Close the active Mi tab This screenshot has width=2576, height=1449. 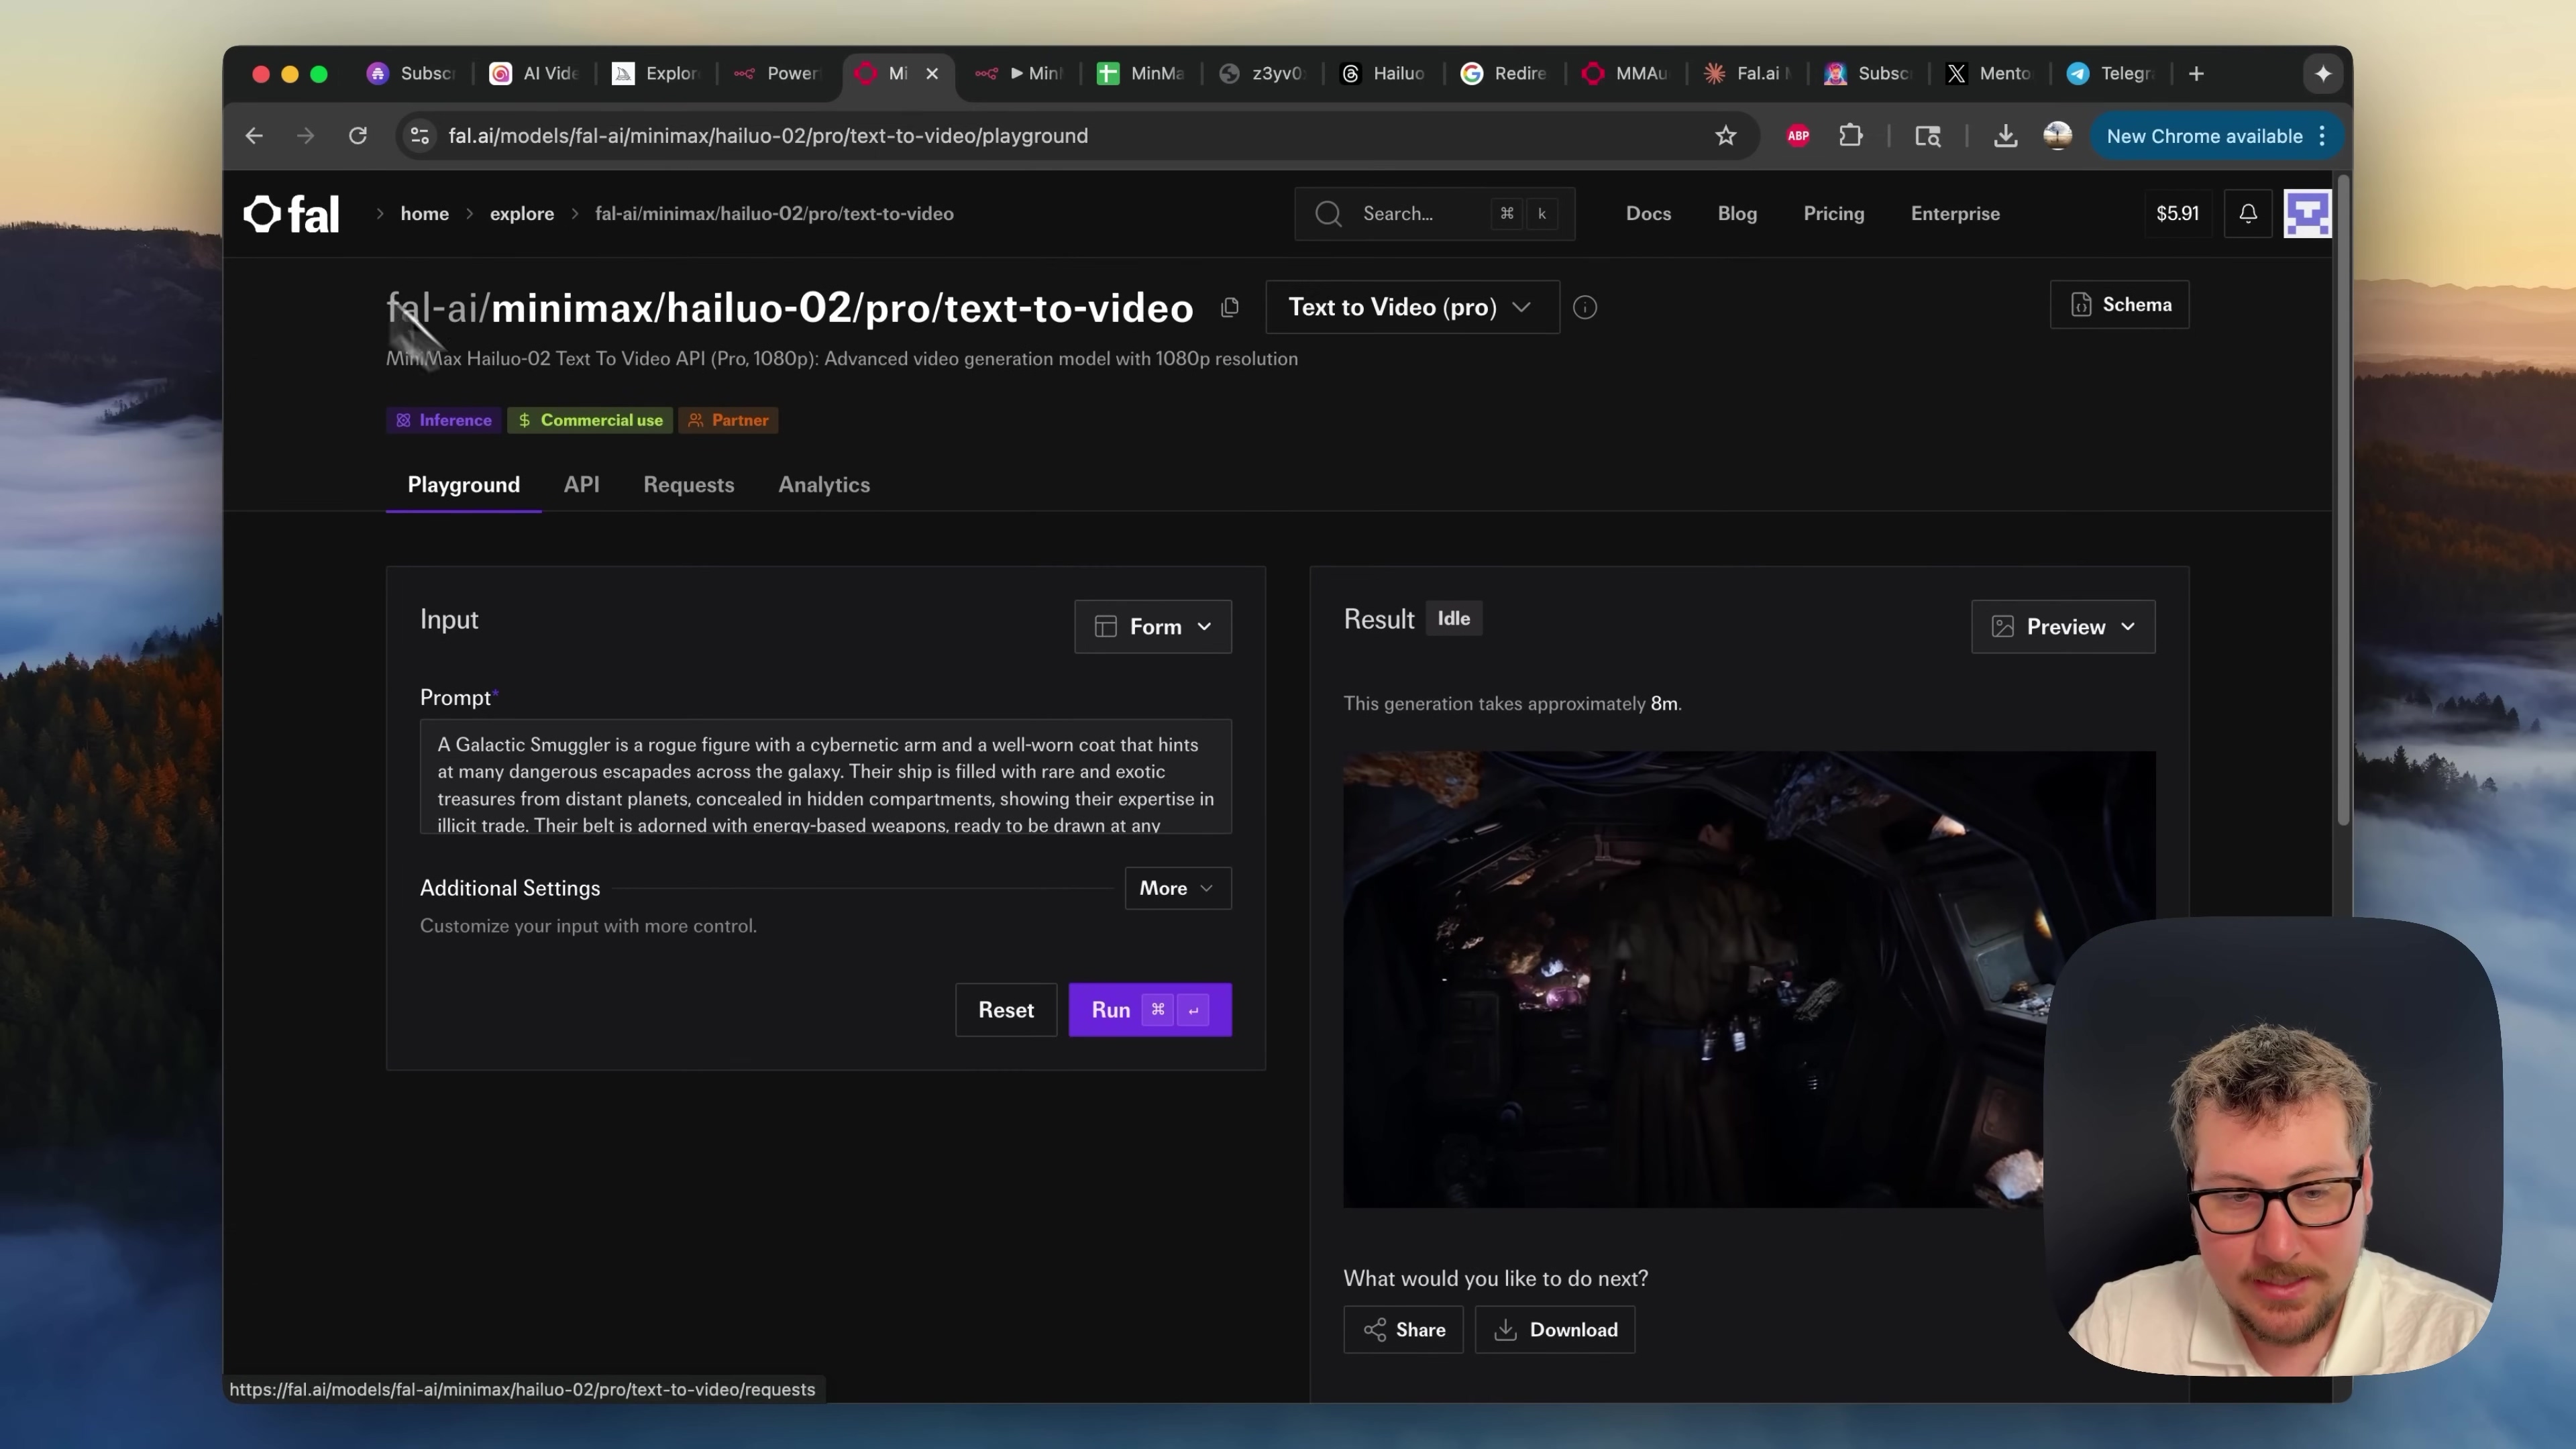click(x=932, y=74)
